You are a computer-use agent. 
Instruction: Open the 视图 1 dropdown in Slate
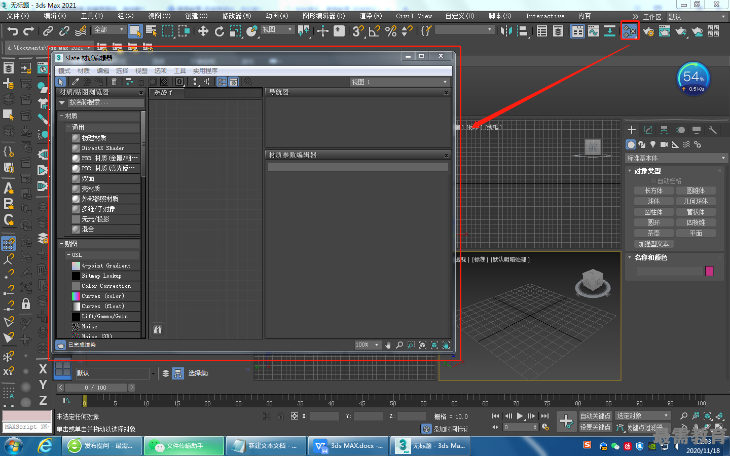400,82
